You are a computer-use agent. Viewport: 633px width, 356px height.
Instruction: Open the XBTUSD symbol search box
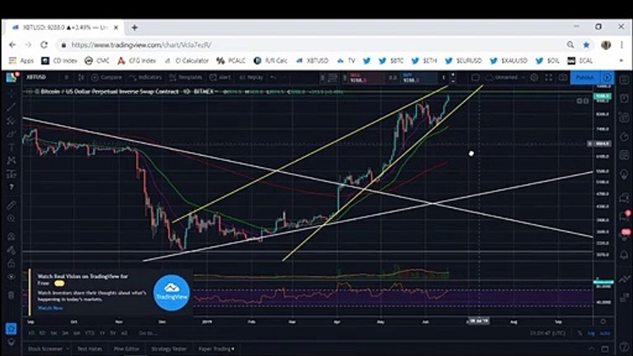37,78
